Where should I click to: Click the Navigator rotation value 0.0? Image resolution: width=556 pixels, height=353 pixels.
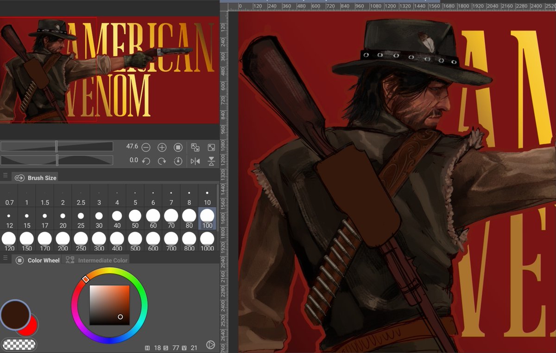[x=133, y=160]
